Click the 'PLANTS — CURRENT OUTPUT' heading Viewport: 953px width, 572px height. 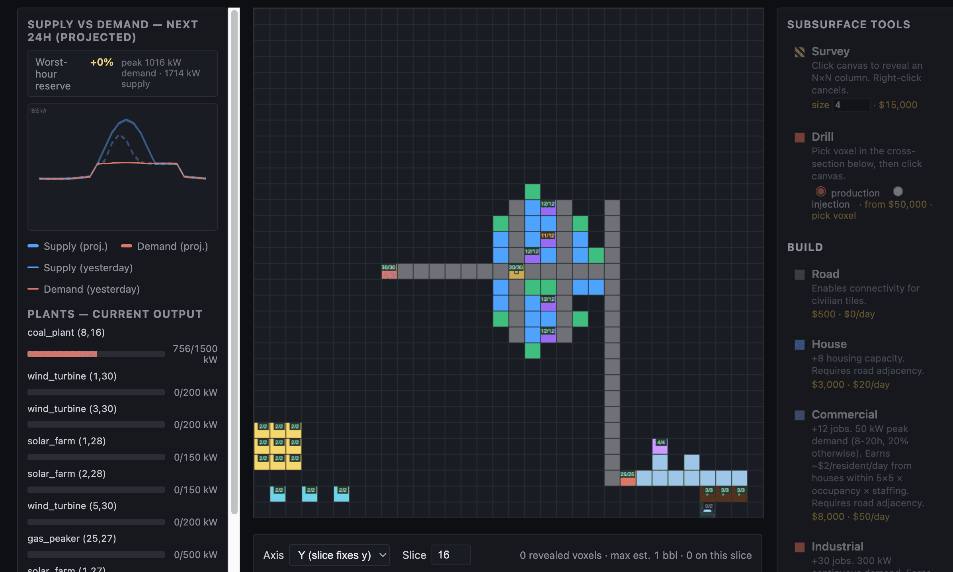115,314
